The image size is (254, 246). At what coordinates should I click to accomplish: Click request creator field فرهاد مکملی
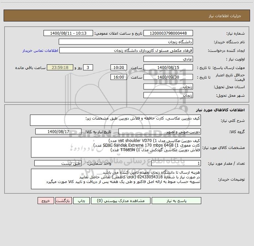coord(126,51)
